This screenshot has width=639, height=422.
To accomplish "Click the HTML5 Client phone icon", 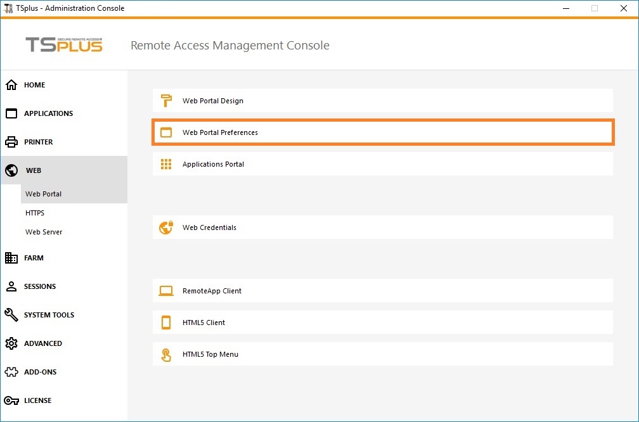I will click(166, 323).
